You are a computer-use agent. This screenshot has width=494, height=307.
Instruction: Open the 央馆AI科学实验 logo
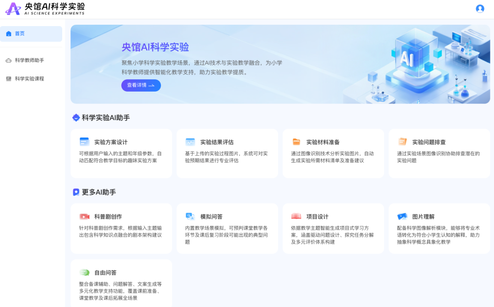pos(44,8)
